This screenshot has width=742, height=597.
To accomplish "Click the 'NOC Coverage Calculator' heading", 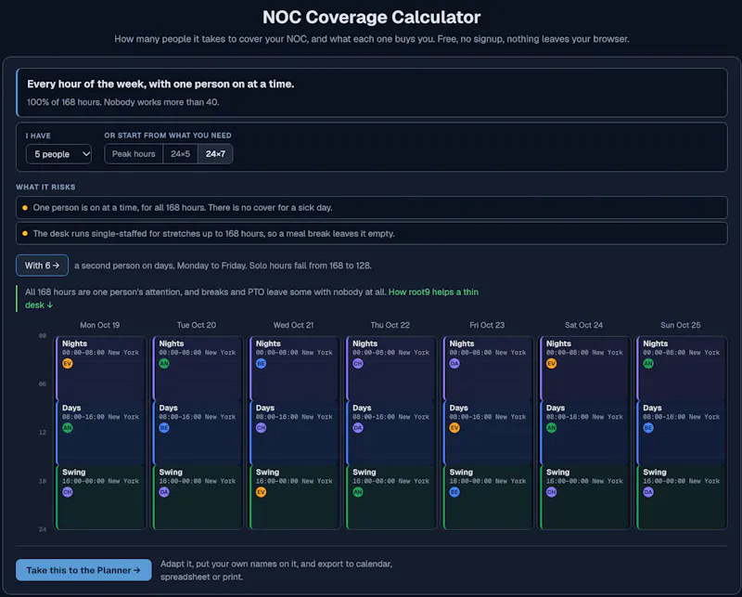I will point(372,17).
